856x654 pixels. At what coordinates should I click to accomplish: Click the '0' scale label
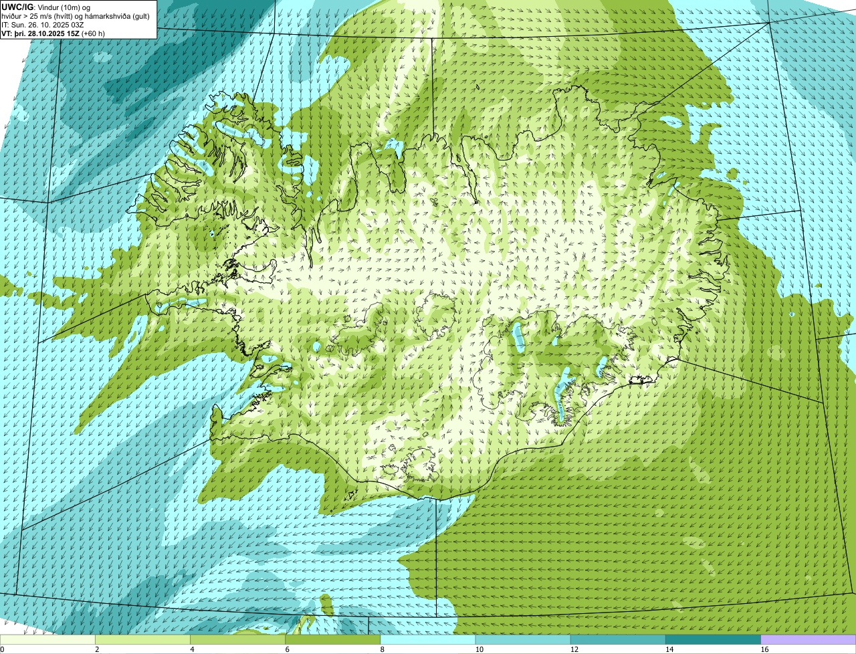point(2,649)
